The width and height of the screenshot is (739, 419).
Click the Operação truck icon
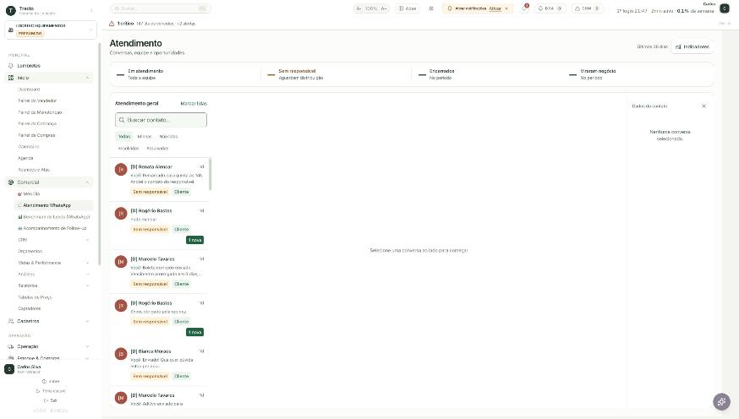pyautogui.click(x=11, y=346)
